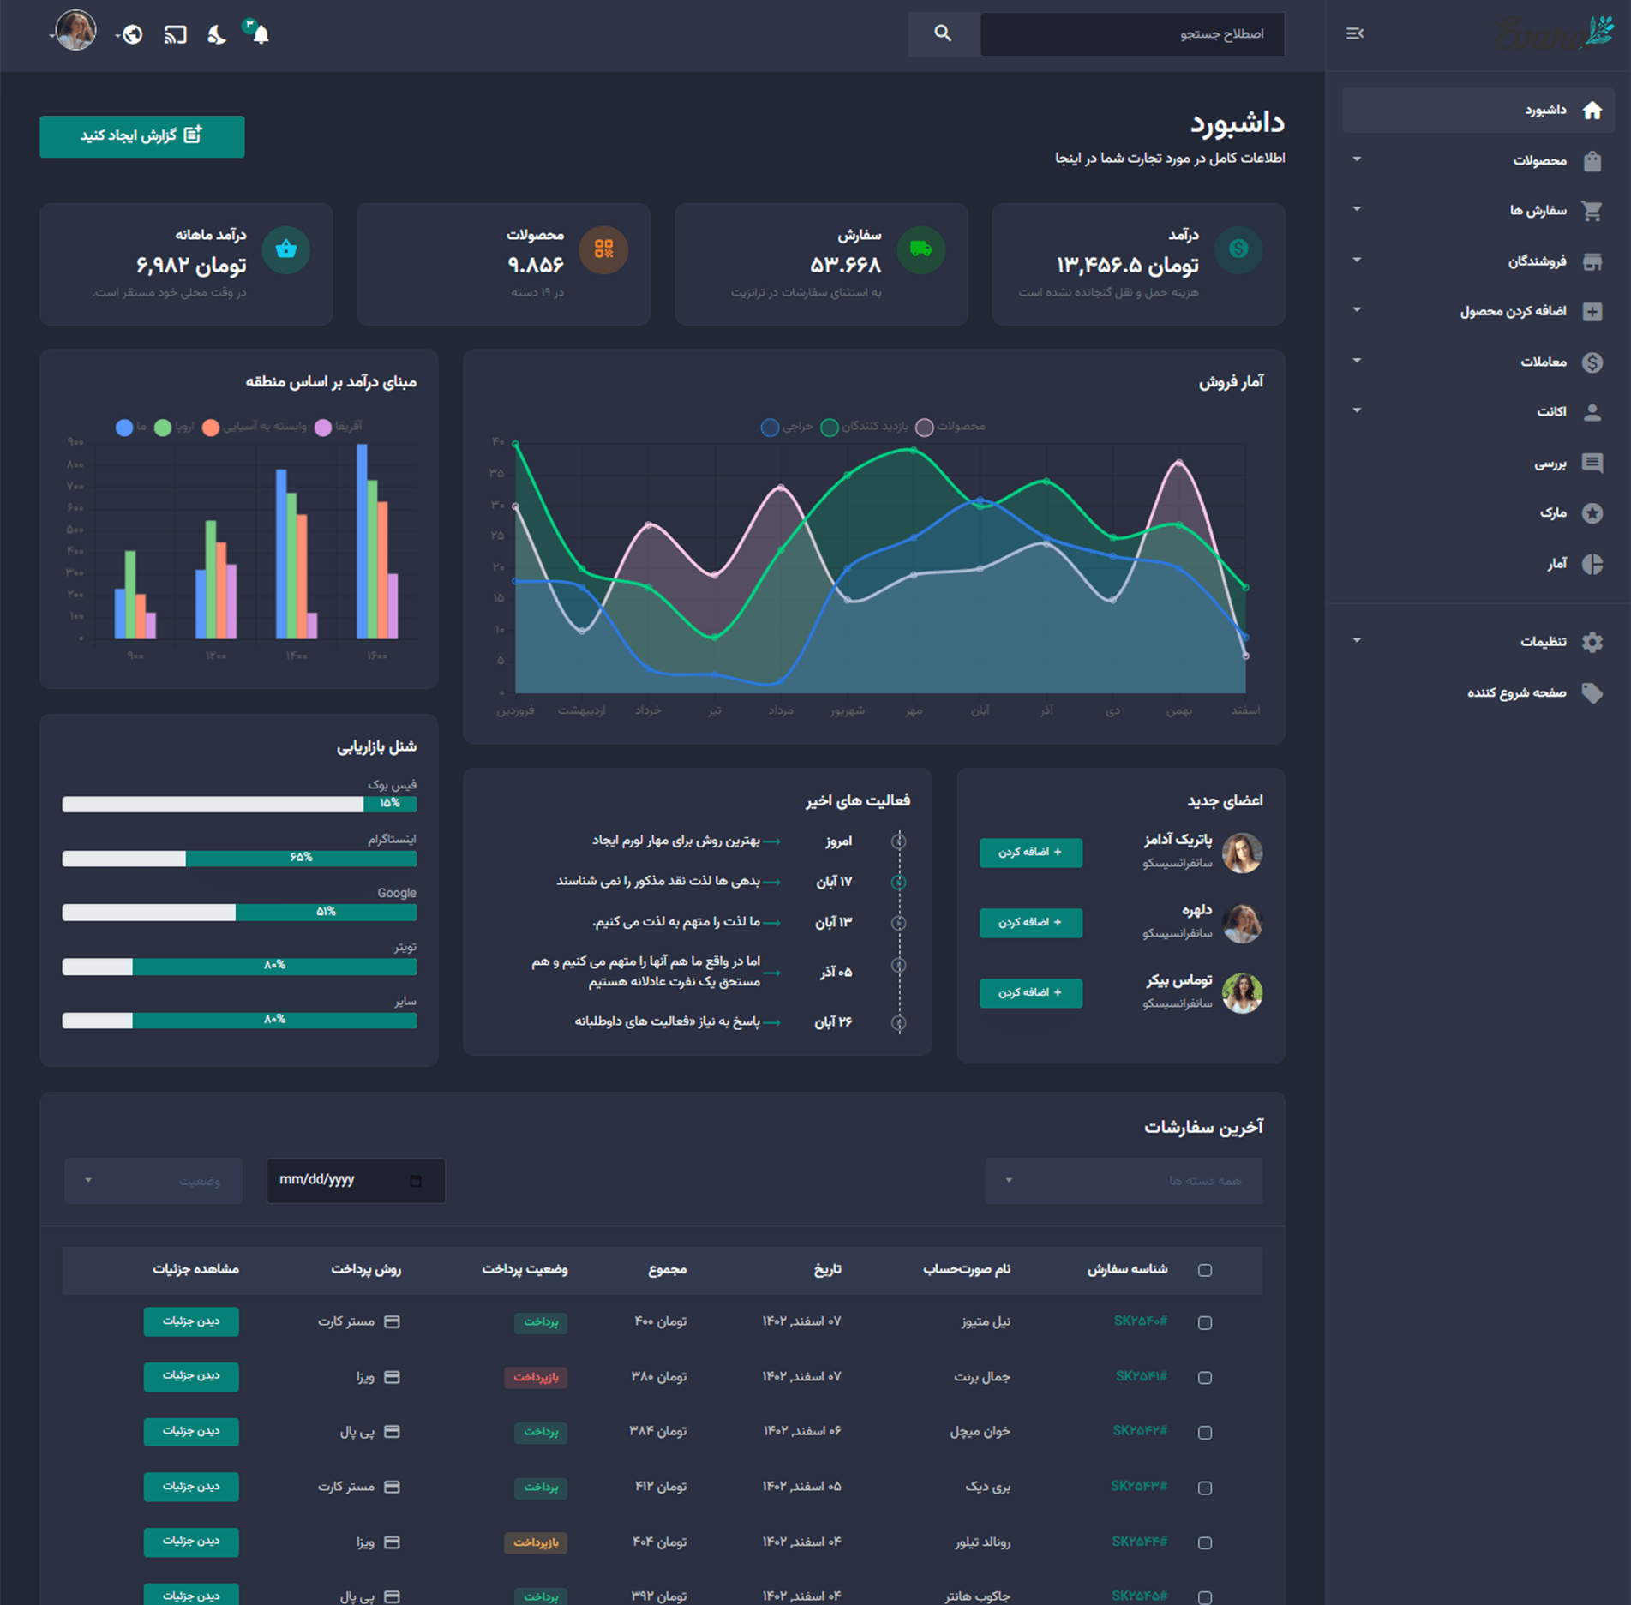Screen dimensions: 1631x1605
Task: Click the Google progress bar
Action: [240, 913]
